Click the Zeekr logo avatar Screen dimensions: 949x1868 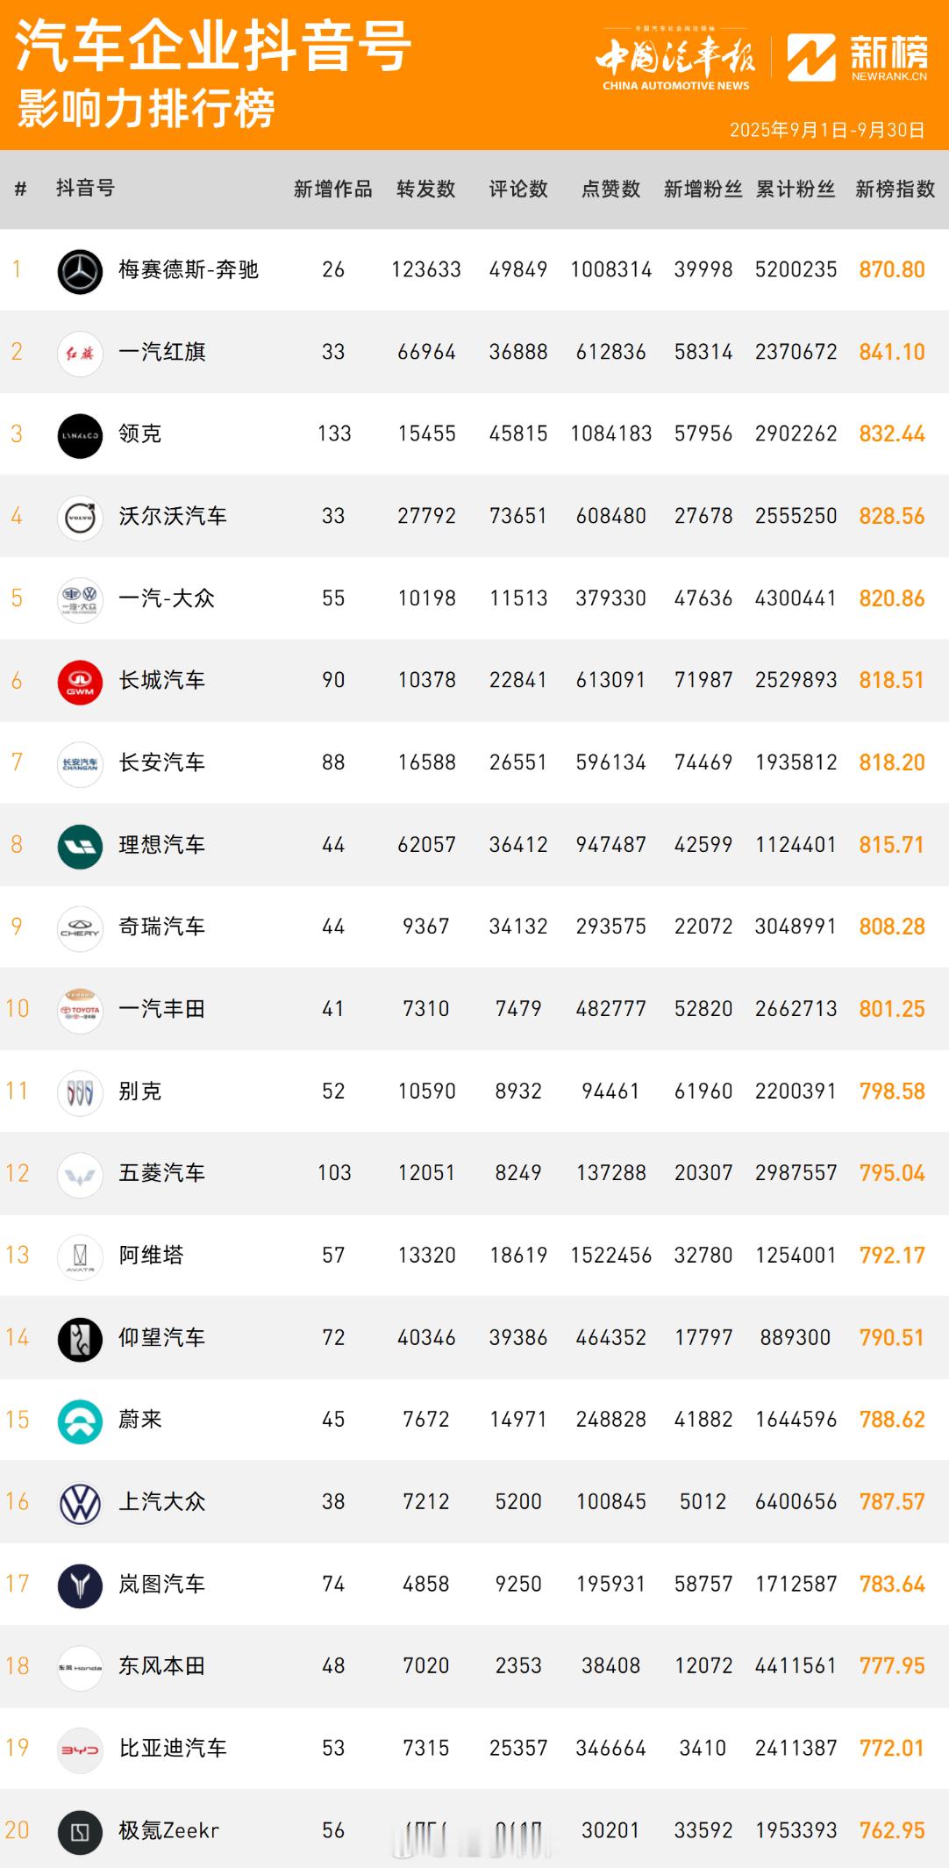coord(80,1832)
